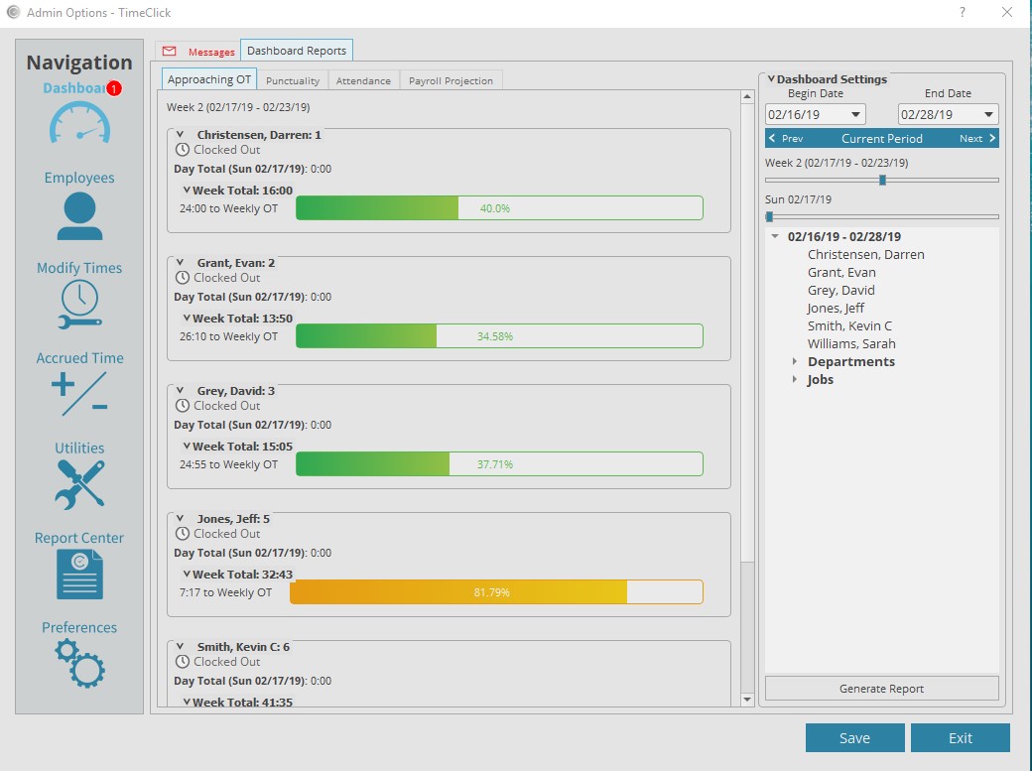The width and height of the screenshot is (1032, 771).
Task: Go to the Prev period
Action: click(x=786, y=138)
